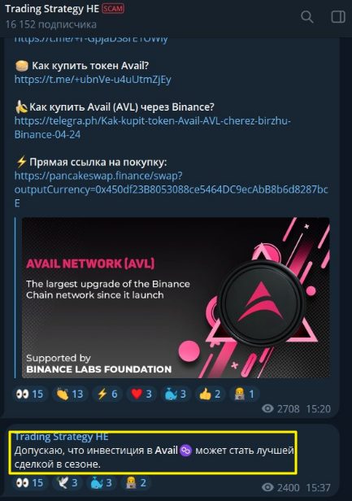Click the lightning bolt reaction showing 6
The width and height of the screenshot is (352, 501).
pos(107,394)
